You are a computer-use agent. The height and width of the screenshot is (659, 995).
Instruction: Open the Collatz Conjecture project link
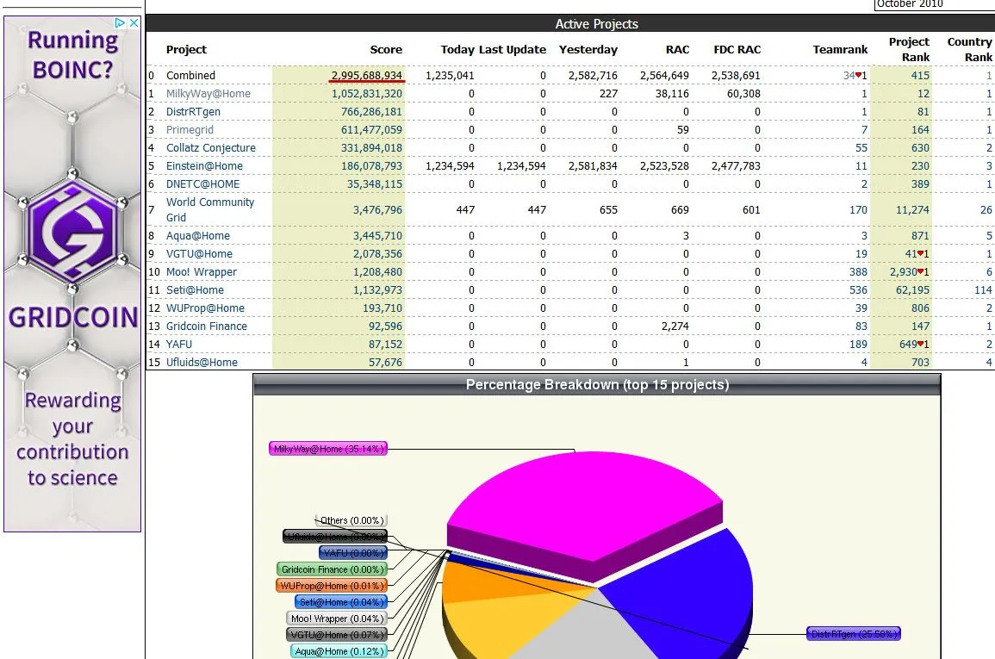(x=211, y=148)
